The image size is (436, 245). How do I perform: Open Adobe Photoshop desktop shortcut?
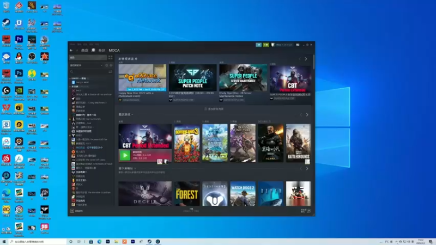point(19,74)
